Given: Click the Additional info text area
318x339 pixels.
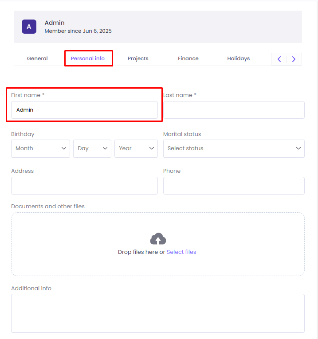Looking at the screenshot, I should (158, 313).
